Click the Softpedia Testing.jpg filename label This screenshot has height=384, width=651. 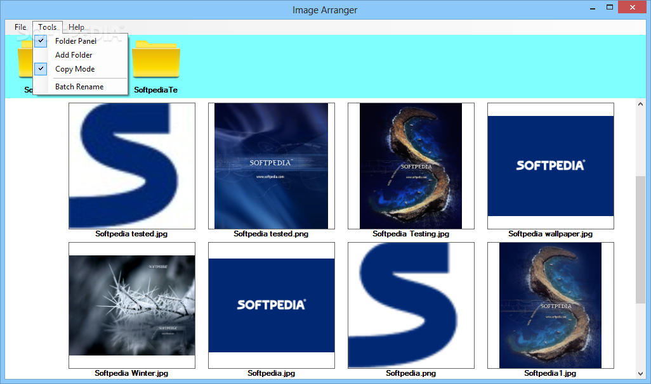tap(411, 234)
